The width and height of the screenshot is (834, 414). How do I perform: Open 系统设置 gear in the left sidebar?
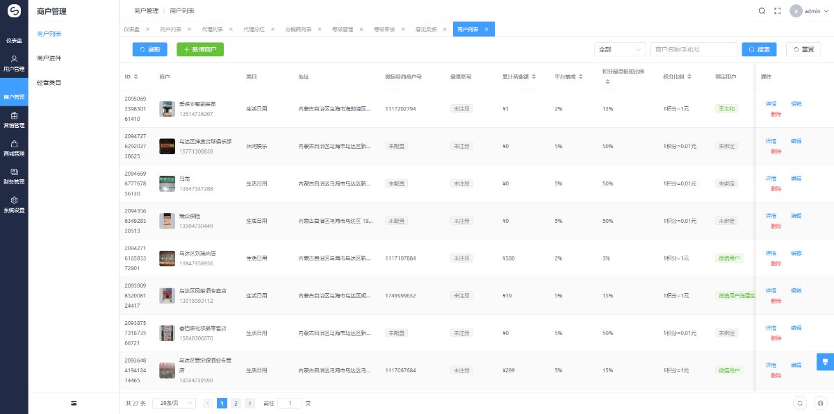(x=14, y=204)
